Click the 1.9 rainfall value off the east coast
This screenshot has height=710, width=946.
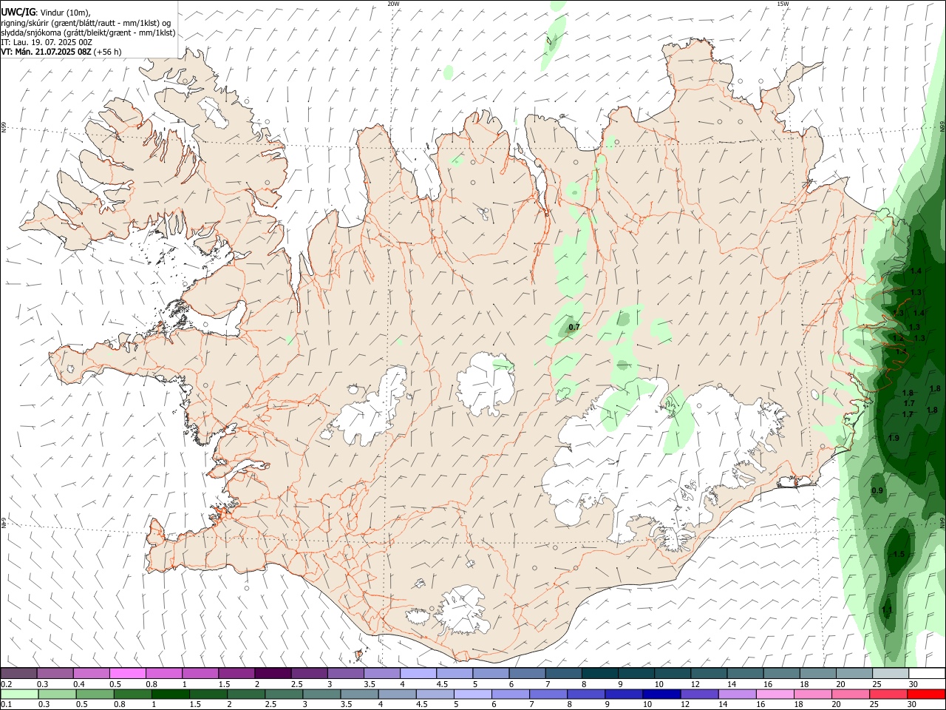click(x=894, y=439)
